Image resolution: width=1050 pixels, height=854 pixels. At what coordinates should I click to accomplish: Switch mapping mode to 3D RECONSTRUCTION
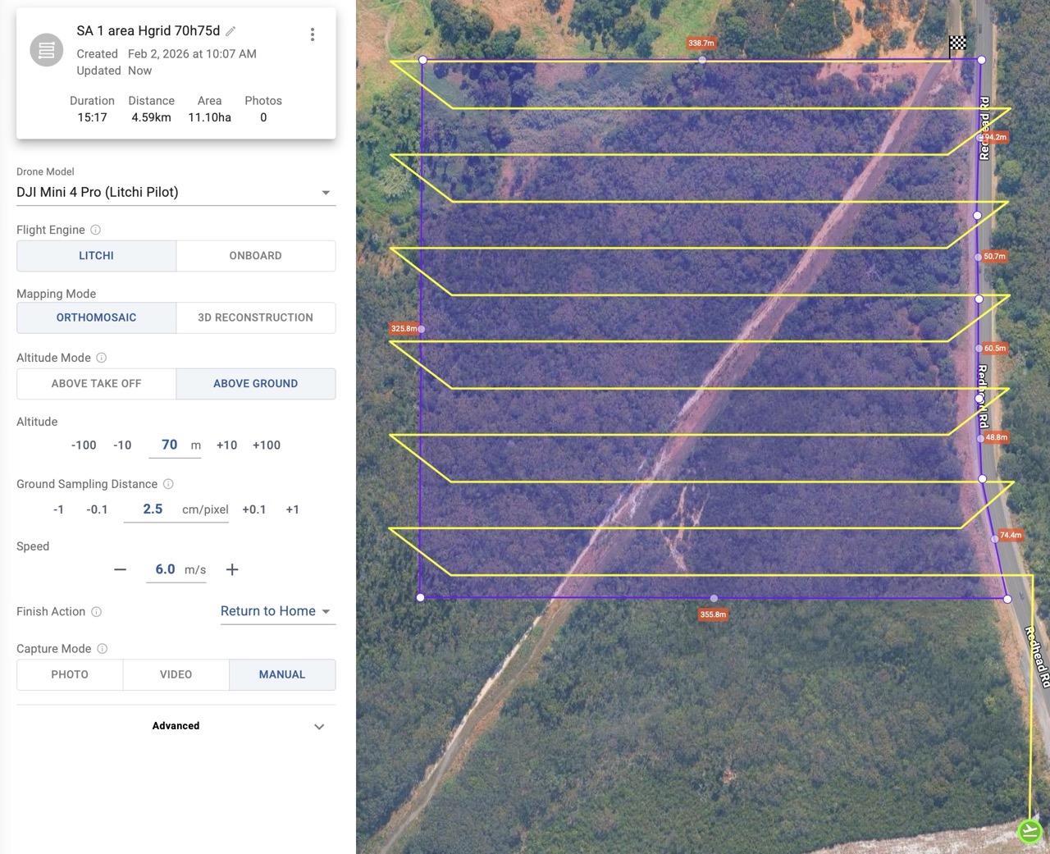[255, 317]
